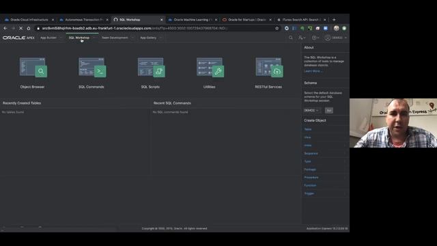Open the DEMO2 user account menu
437x246 pixels.
(336, 38)
